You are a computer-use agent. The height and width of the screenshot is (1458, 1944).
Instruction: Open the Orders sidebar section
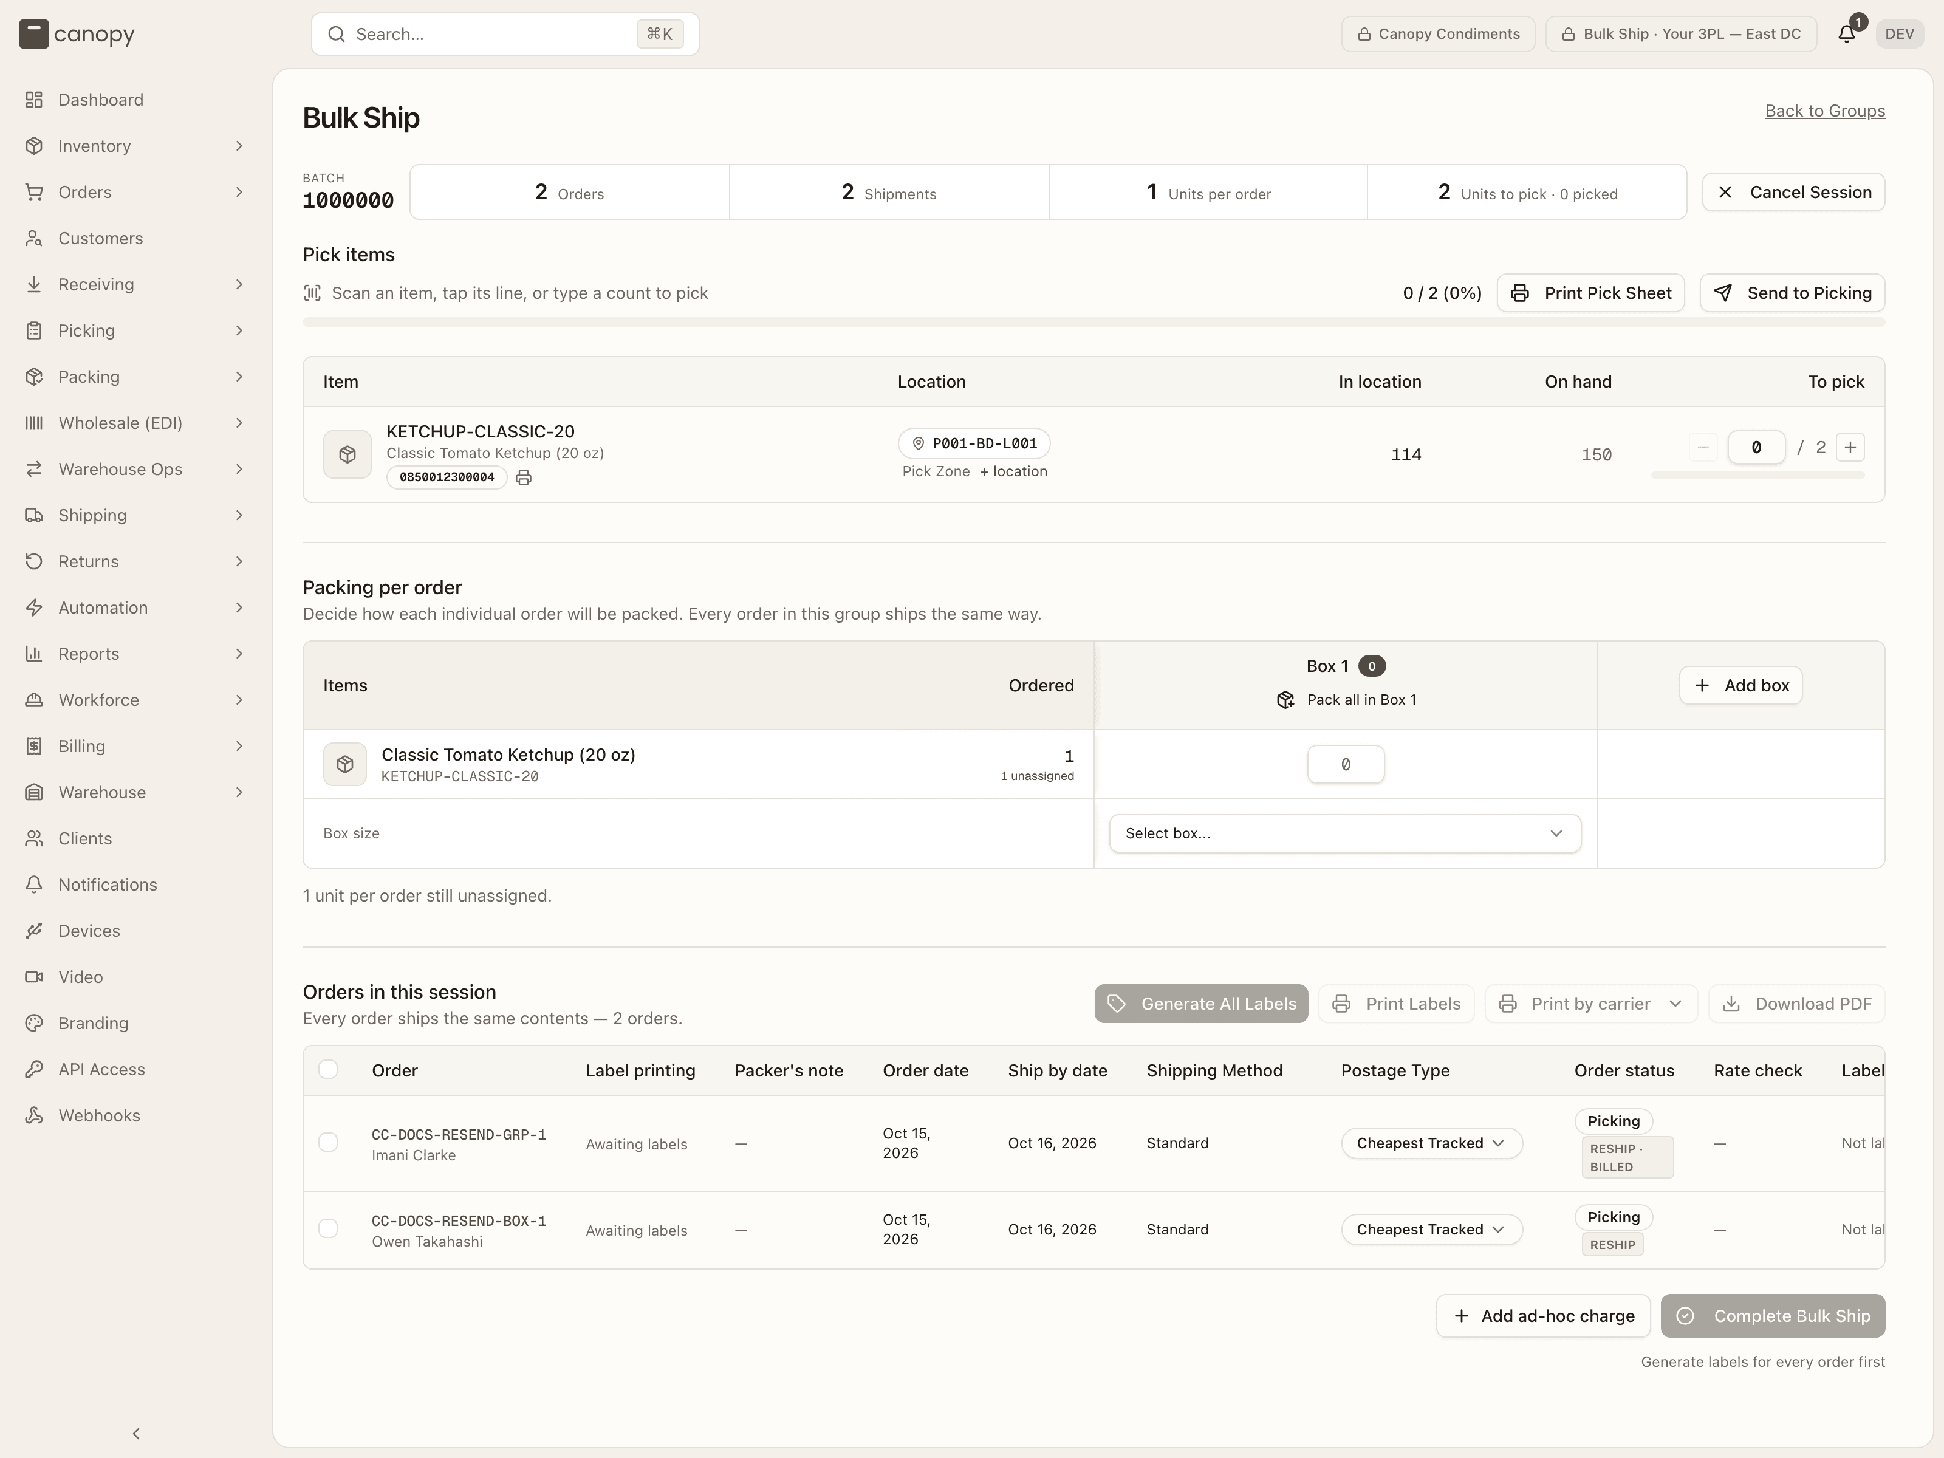click(x=135, y=191)
